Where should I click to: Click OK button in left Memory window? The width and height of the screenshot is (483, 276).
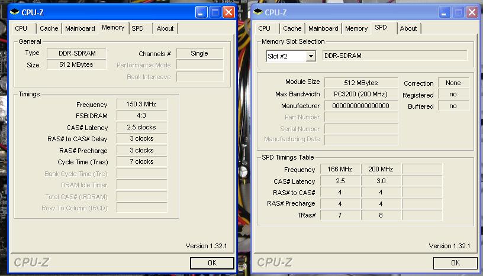pyautogui.click(x=212, y=263)
